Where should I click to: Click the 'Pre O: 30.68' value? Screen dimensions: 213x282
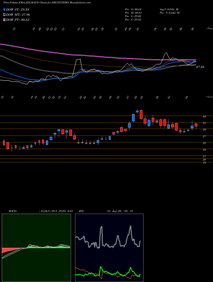(x=134, y=9)
